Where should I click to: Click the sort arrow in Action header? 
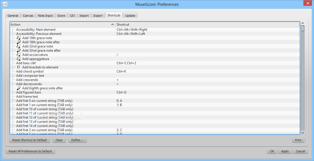112,25
